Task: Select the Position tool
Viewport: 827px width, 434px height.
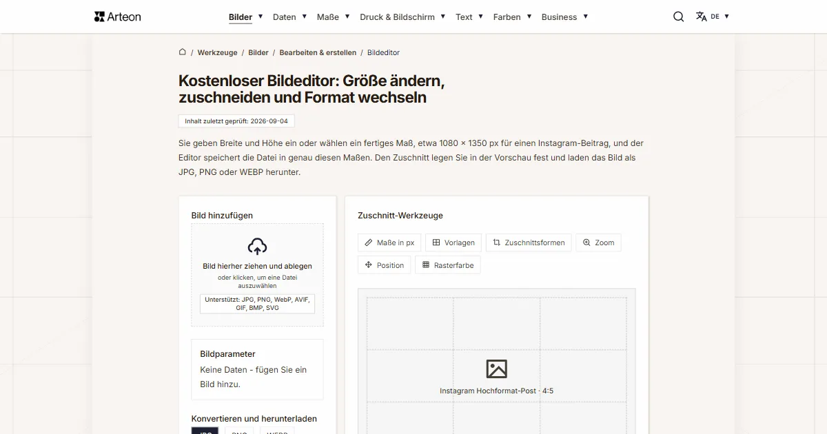Action: 385,265
